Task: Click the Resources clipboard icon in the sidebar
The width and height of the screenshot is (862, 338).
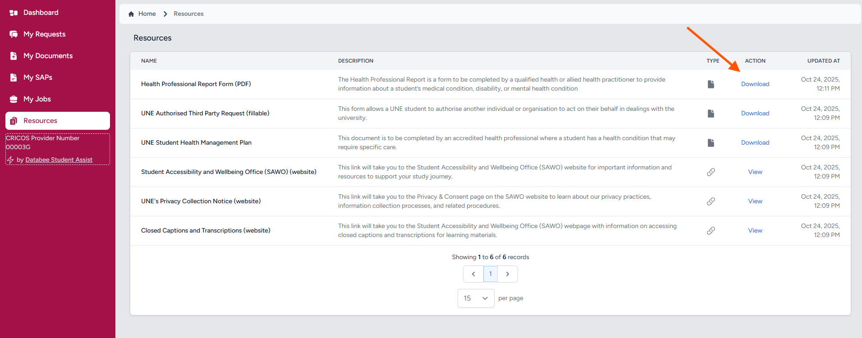Action: click(x=14, y=121)
